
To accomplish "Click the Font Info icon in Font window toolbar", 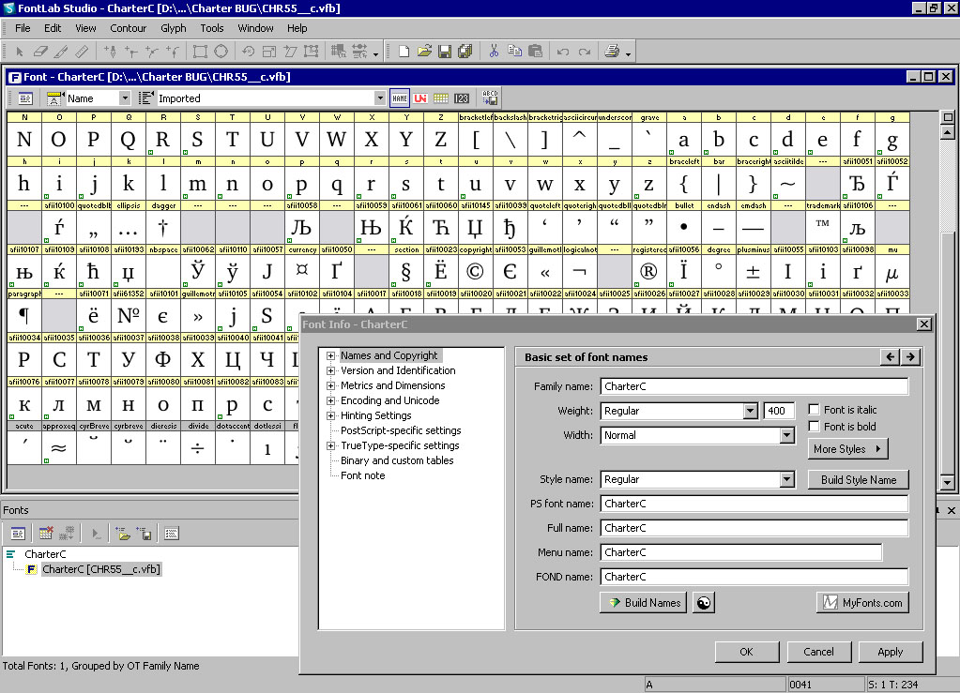I will pos(25,98).
